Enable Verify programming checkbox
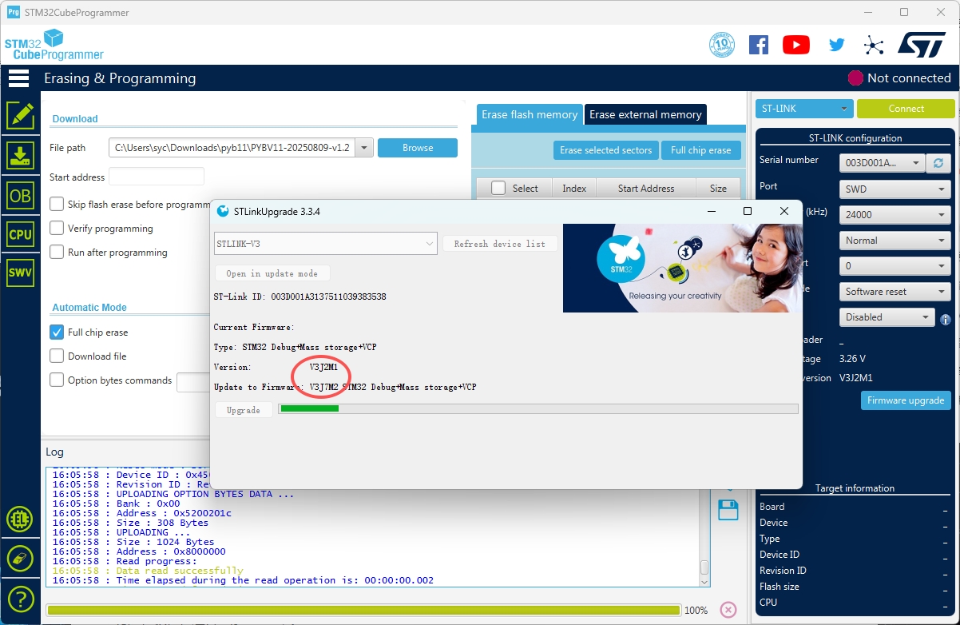 pyautogui.click(x=57, y=228)
